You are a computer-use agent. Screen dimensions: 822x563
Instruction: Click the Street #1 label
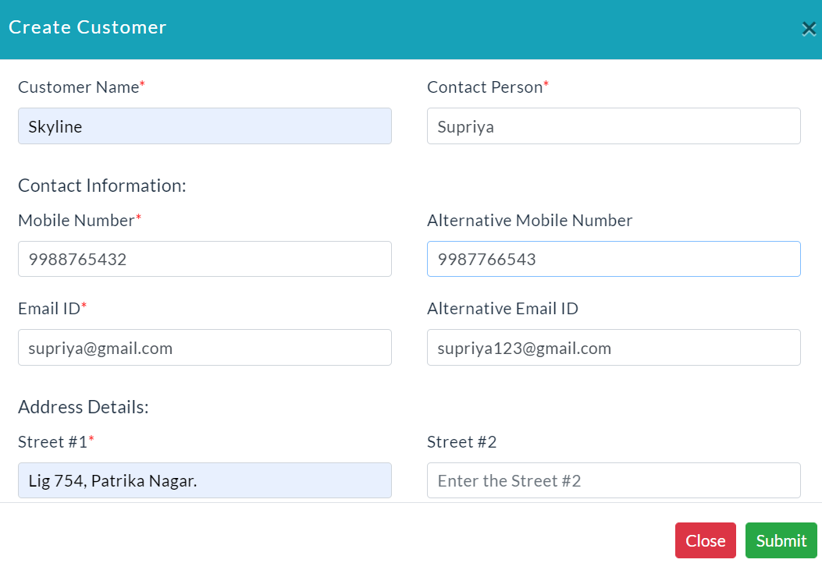coord(56,442)
